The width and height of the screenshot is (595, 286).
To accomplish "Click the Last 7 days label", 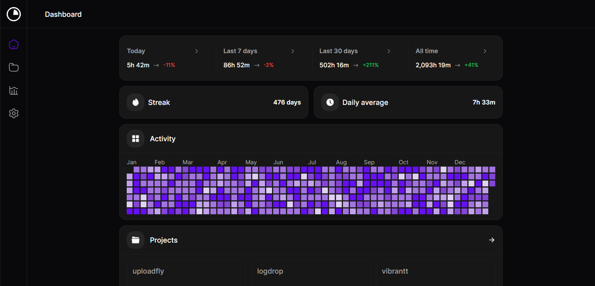I will point(240,51).
